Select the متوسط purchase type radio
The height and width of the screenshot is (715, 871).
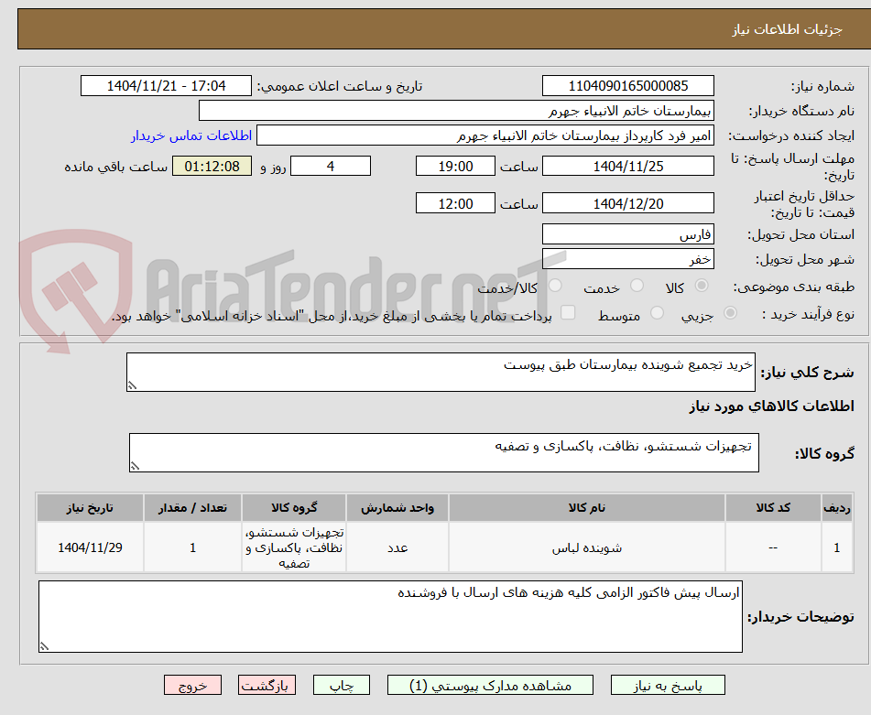coord(657,313)
